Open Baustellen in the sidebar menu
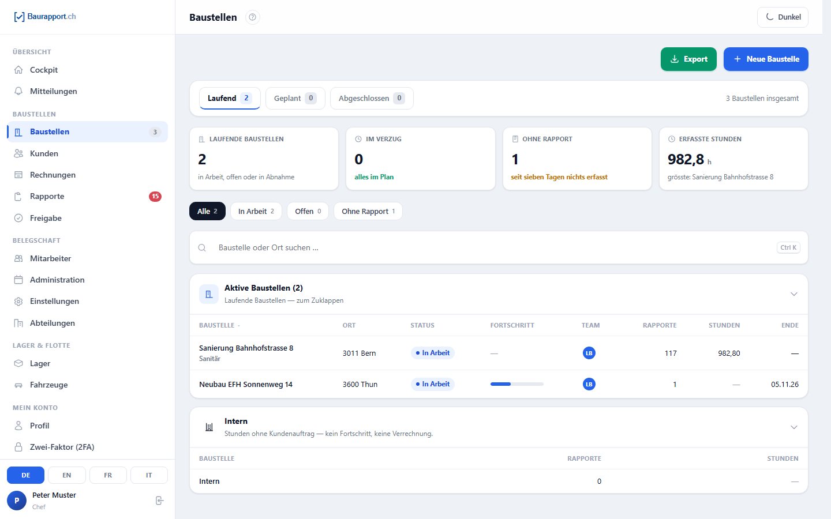This screenshot has width=831, height=519. [x=88, y=131]
